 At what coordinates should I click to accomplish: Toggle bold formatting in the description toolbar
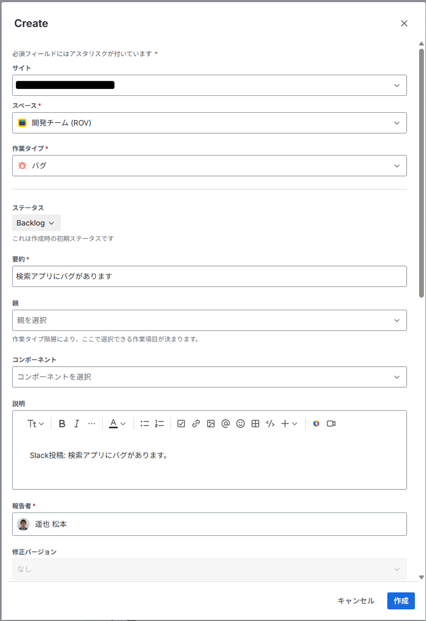coord(62,423)
